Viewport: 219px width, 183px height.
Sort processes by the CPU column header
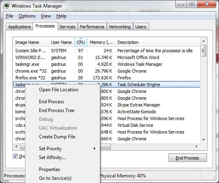(x=81, y=42)
